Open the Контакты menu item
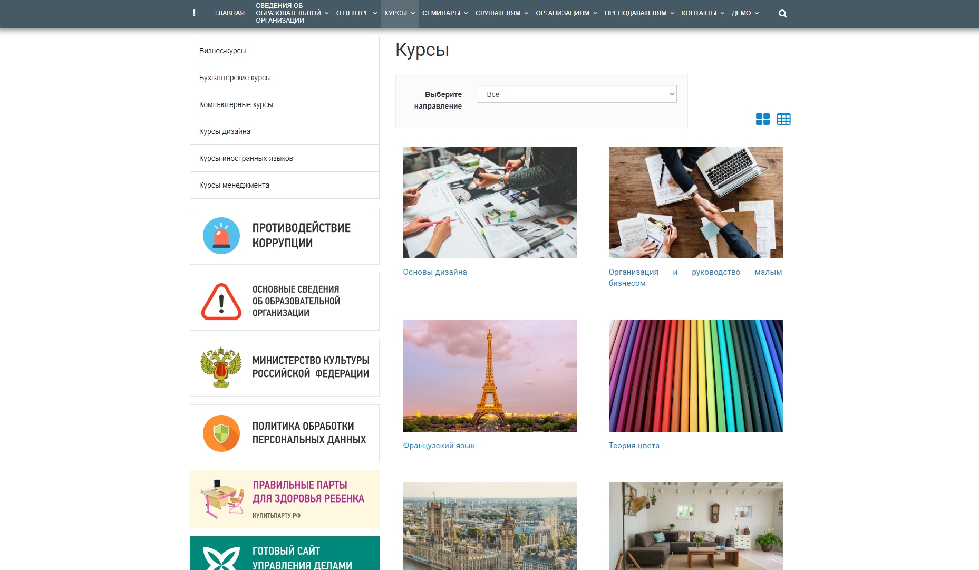The image size is (979, 570). click(702, 13)
